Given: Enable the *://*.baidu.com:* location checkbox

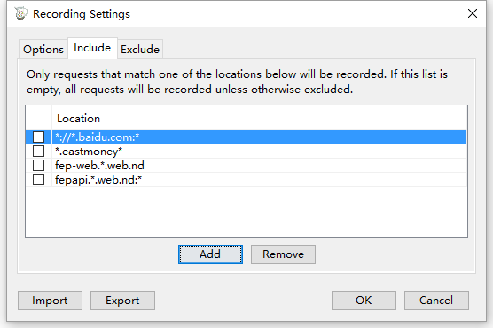Looking at the screenshot, I should (x=39, y=137).
